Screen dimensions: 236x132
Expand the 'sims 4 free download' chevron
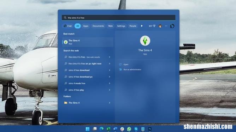point(110,70)
